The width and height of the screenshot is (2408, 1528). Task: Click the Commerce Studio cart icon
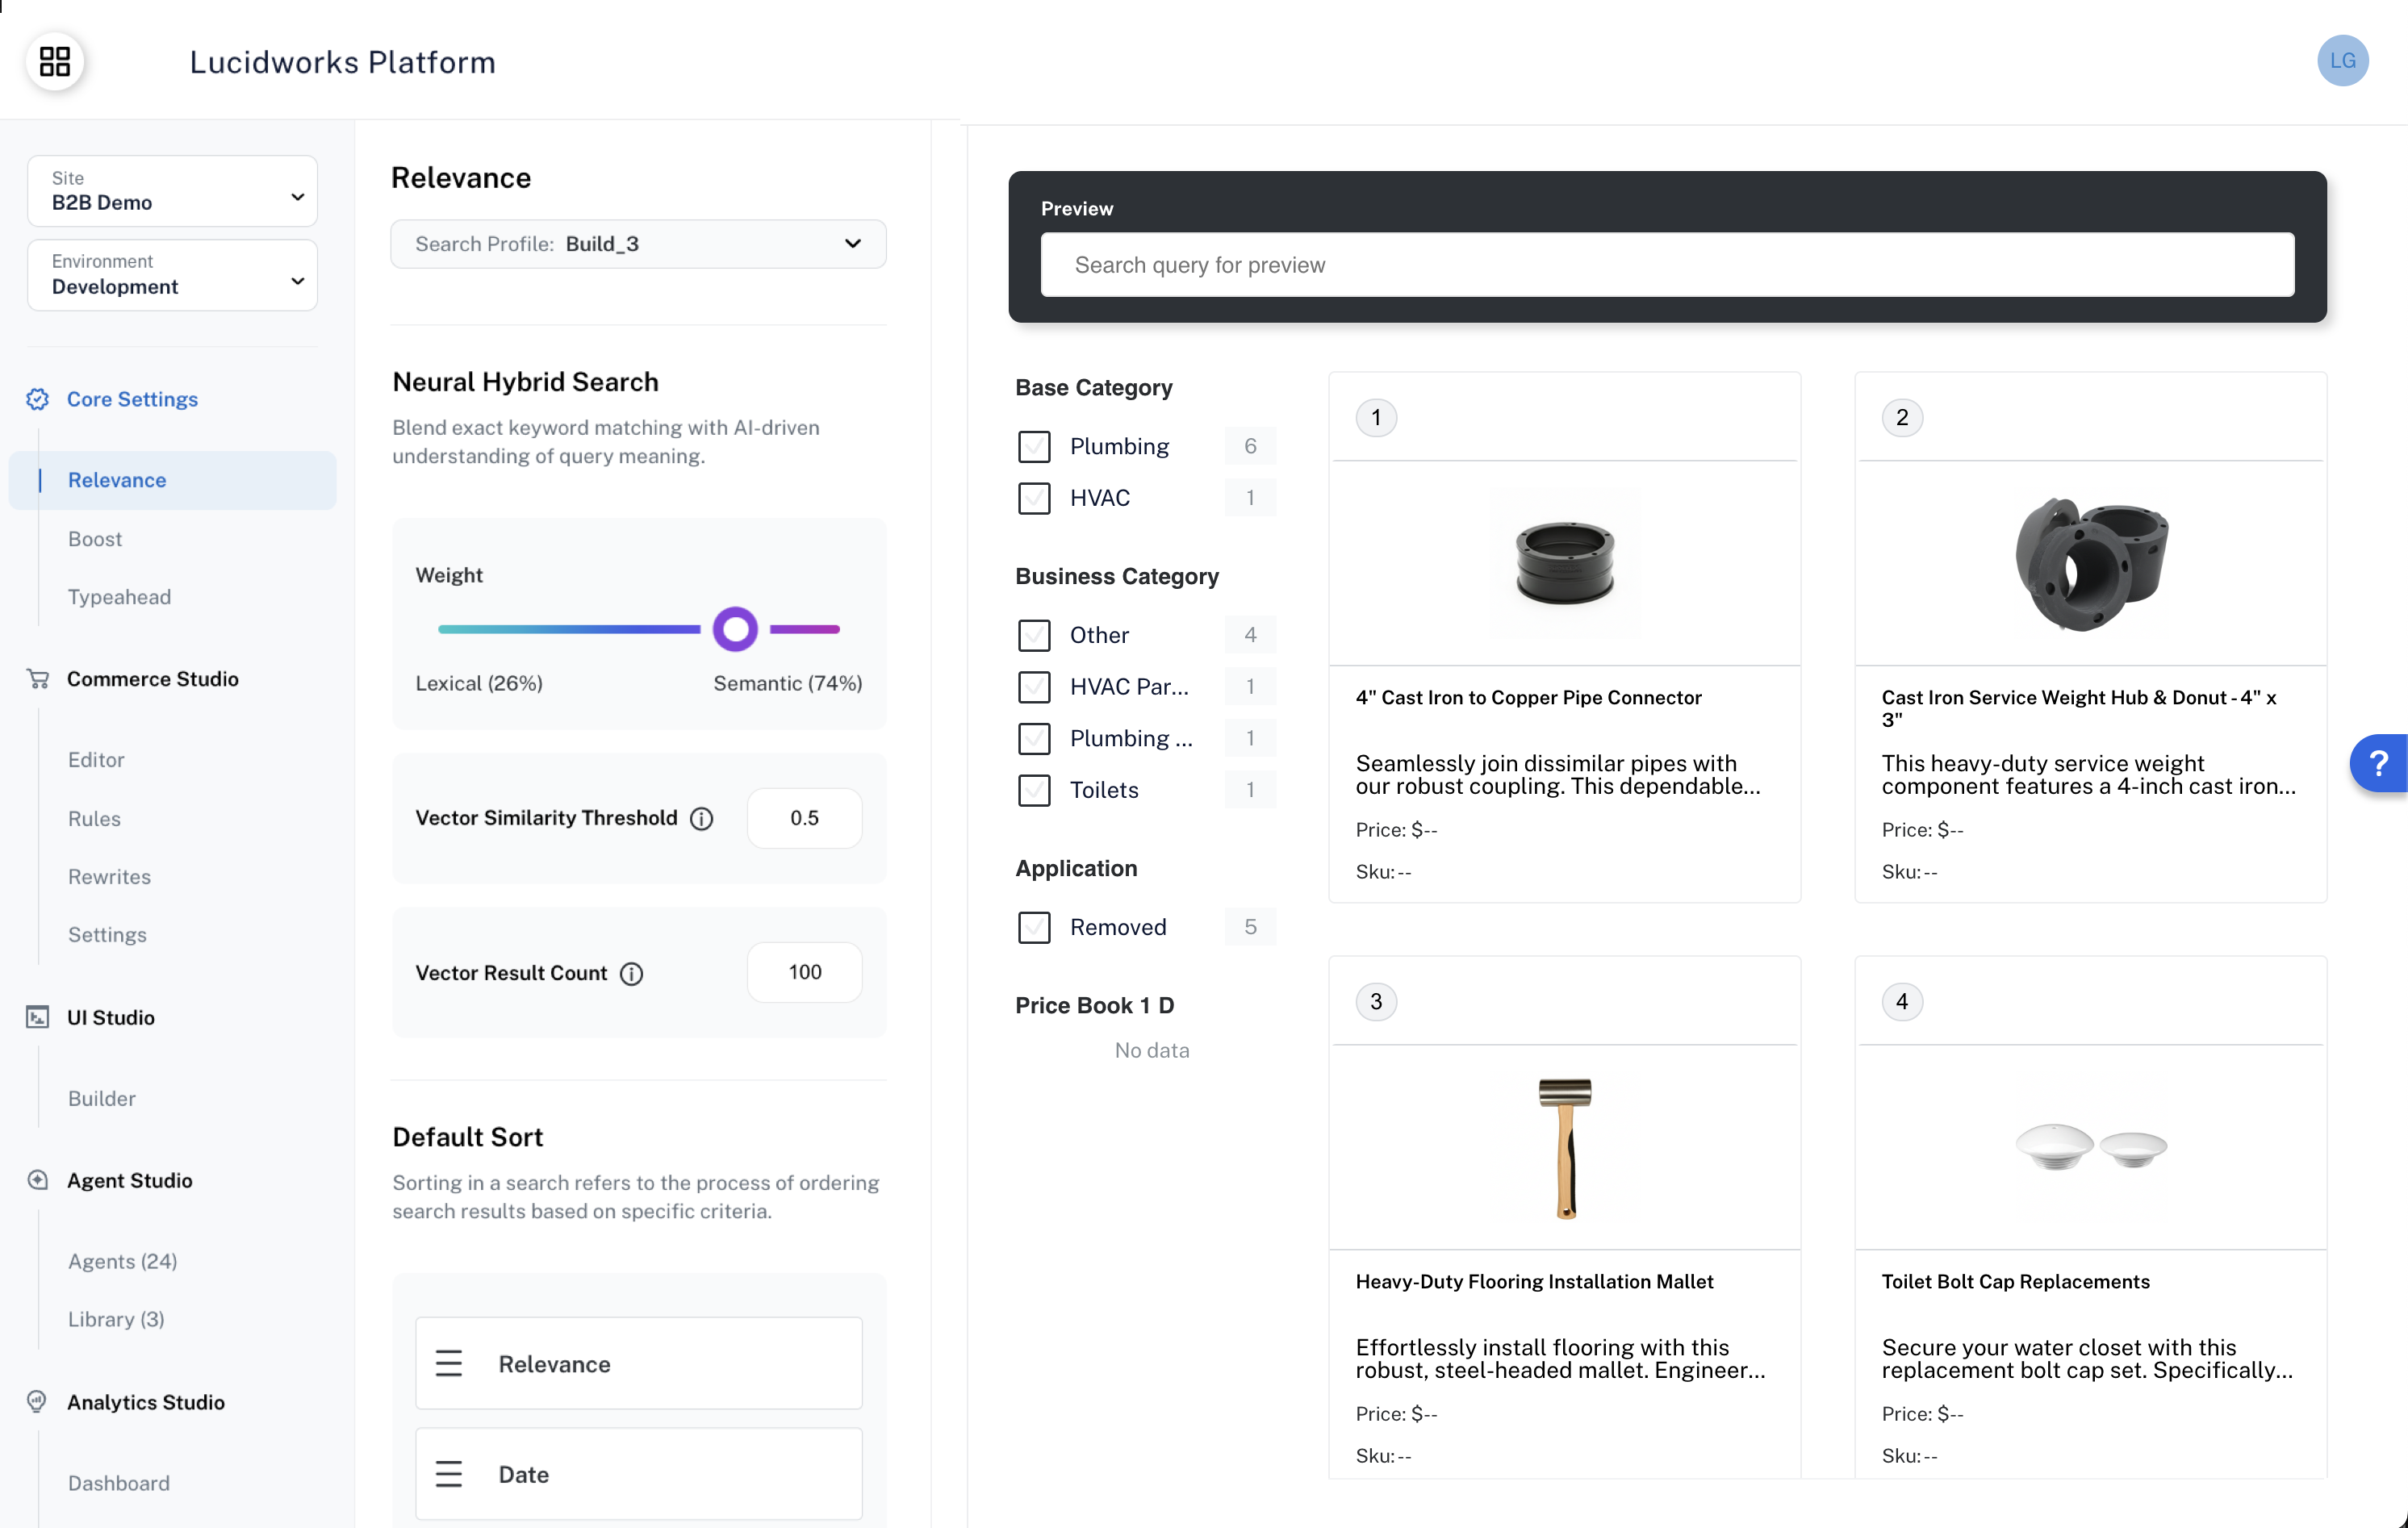(37, 679)
